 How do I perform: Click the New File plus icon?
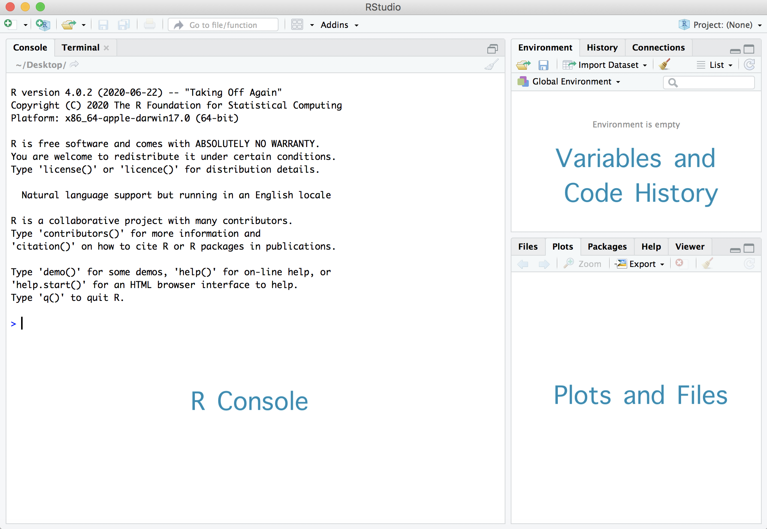click(9, 25)
